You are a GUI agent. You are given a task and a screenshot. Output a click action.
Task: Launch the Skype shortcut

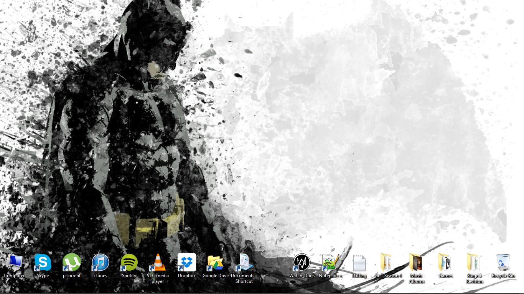(x=43, y=263)
